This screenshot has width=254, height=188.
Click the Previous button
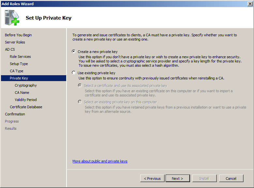[x=152, y=179]
